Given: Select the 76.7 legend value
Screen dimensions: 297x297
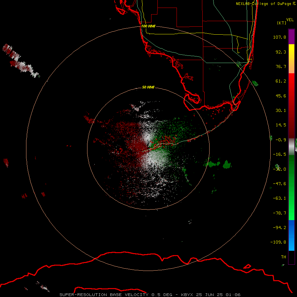Looking at the screenshot, I should pyautogui.click(x=281, y=66).
